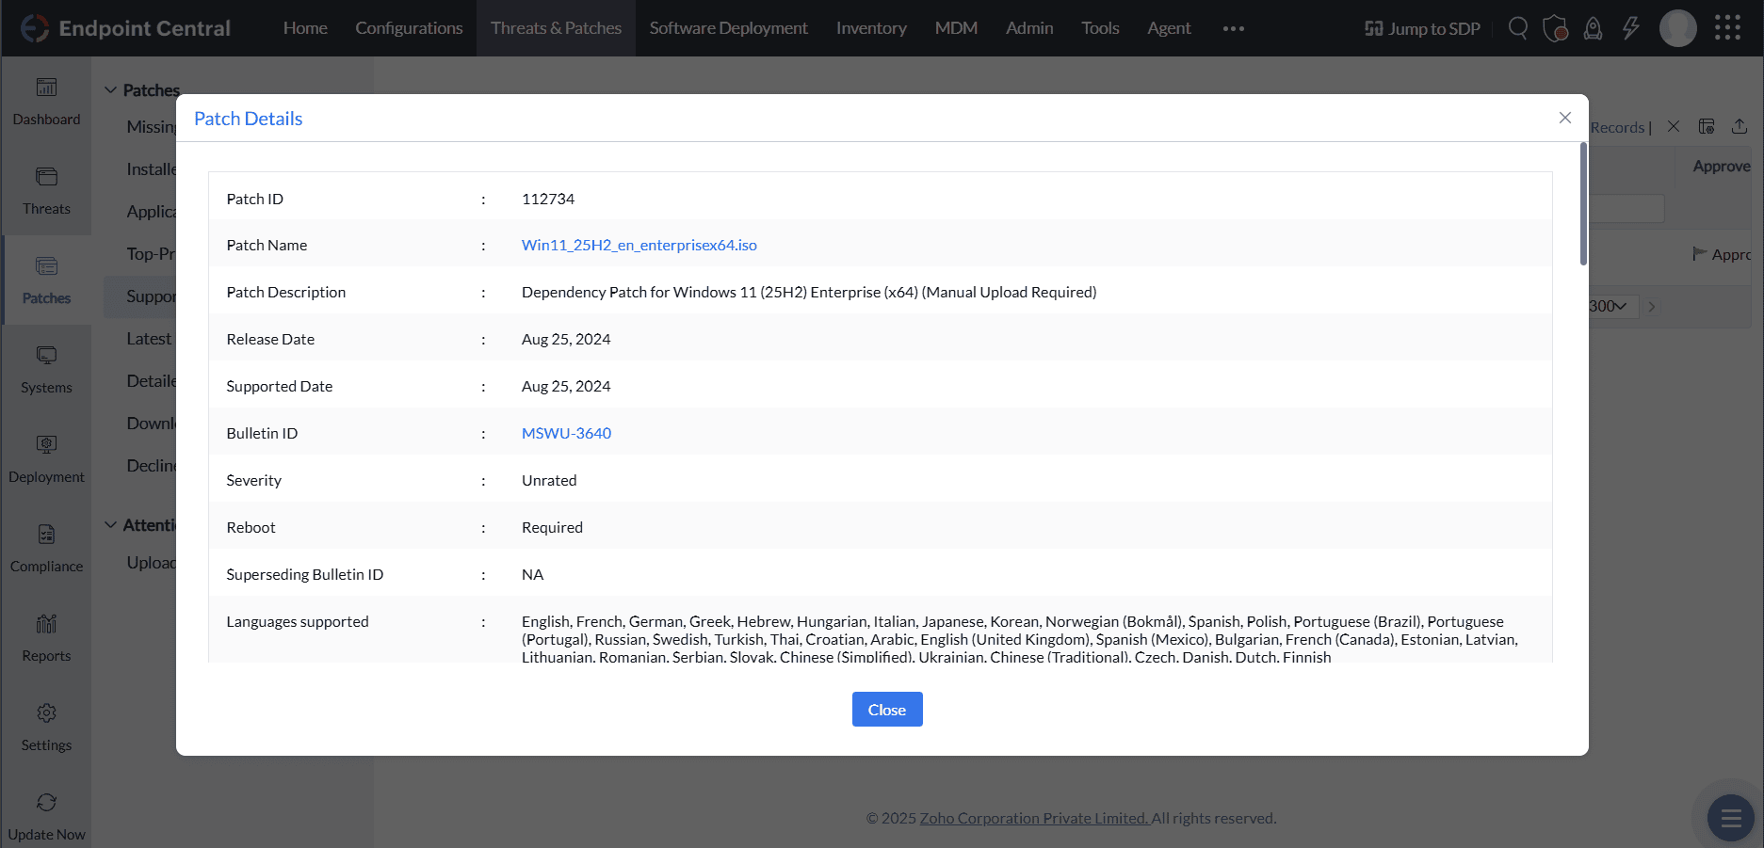Select the Threats & Patches tab

(x=556, y=28)
